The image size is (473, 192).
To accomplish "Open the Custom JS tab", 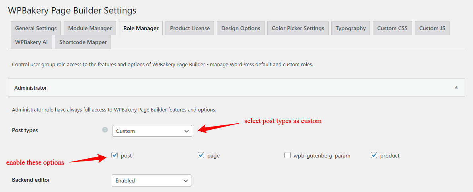I will (x=432, y=28).
